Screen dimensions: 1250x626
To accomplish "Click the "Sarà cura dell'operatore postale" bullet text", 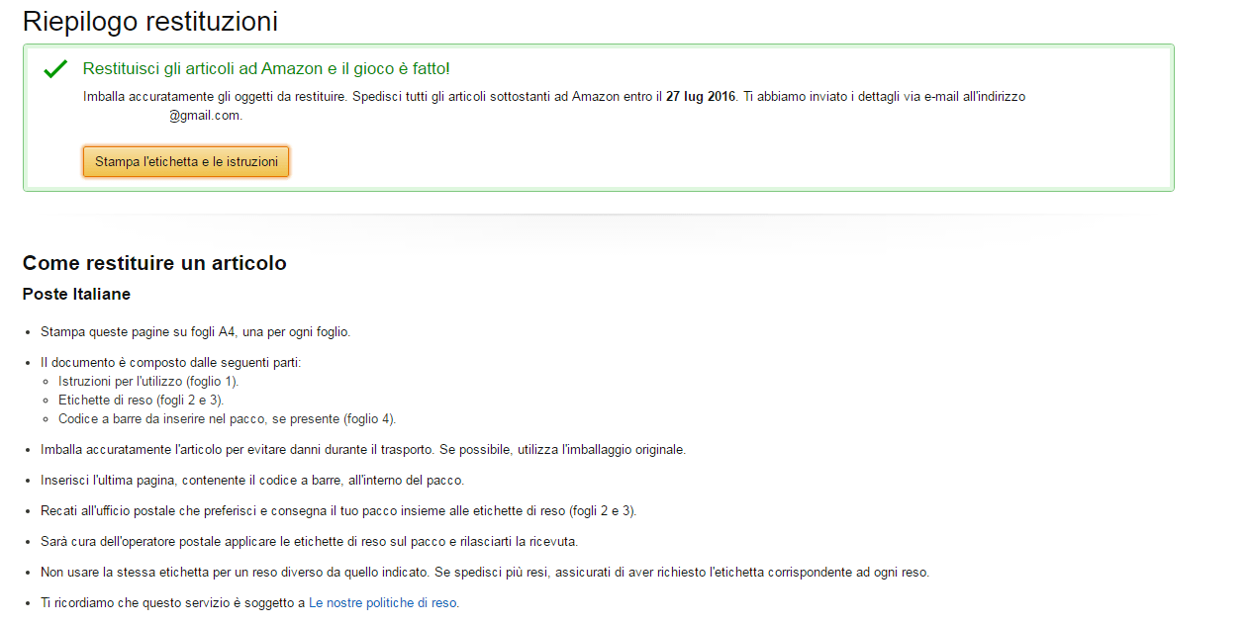I will coord(309,542).
